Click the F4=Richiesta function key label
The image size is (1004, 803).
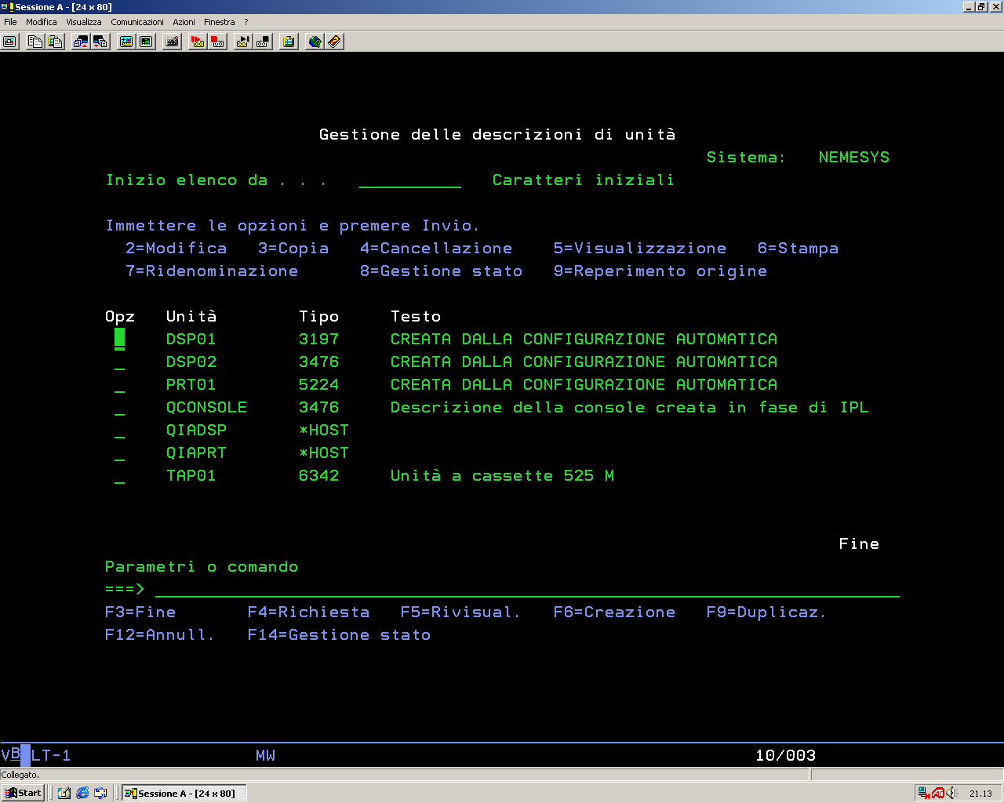click(308, 612)
